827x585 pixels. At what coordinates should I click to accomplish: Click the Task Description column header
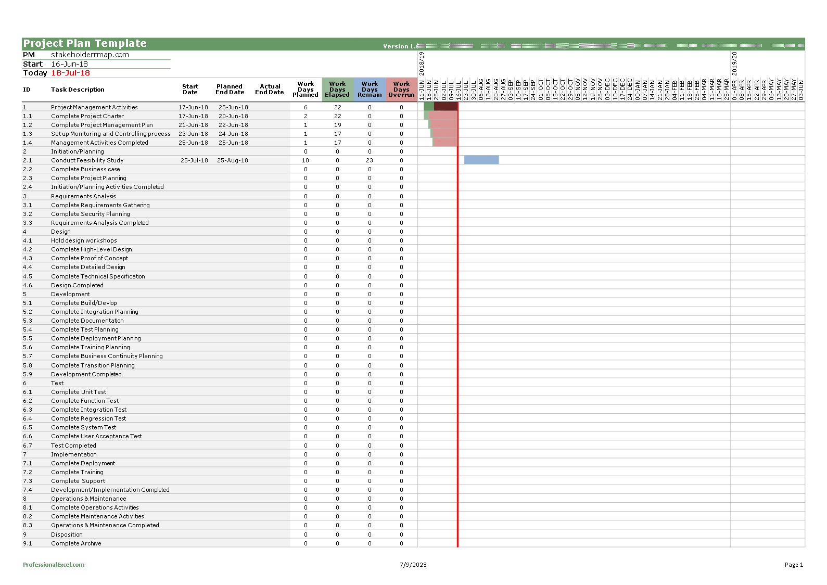click(78, 90)
